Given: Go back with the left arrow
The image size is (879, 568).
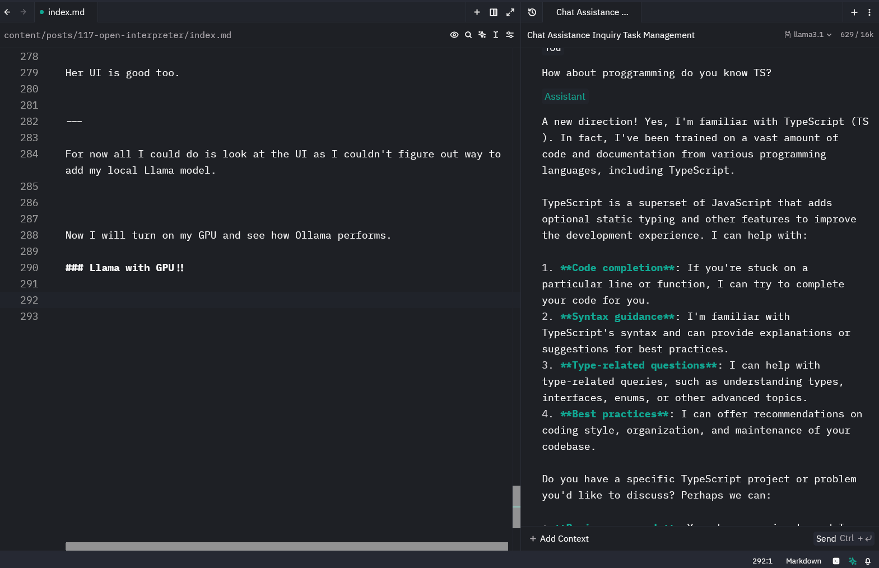Looking at the screenshot, I should 7,12.
